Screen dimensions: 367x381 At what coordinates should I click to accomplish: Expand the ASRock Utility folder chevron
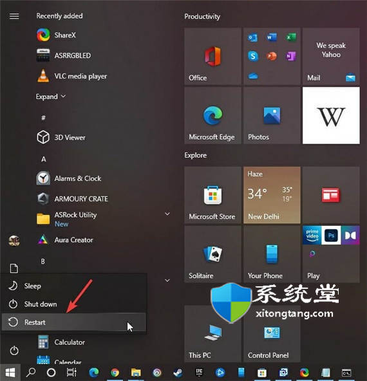167,214
